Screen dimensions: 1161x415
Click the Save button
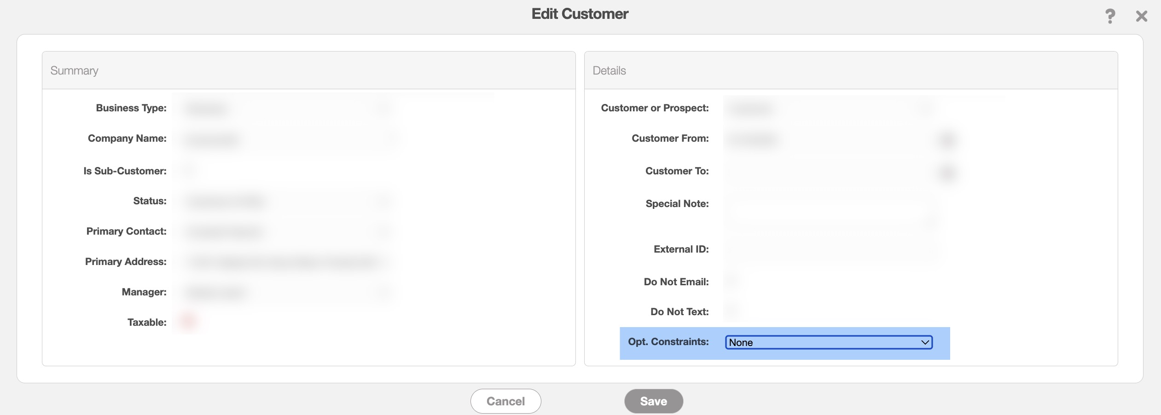[653, 401]
